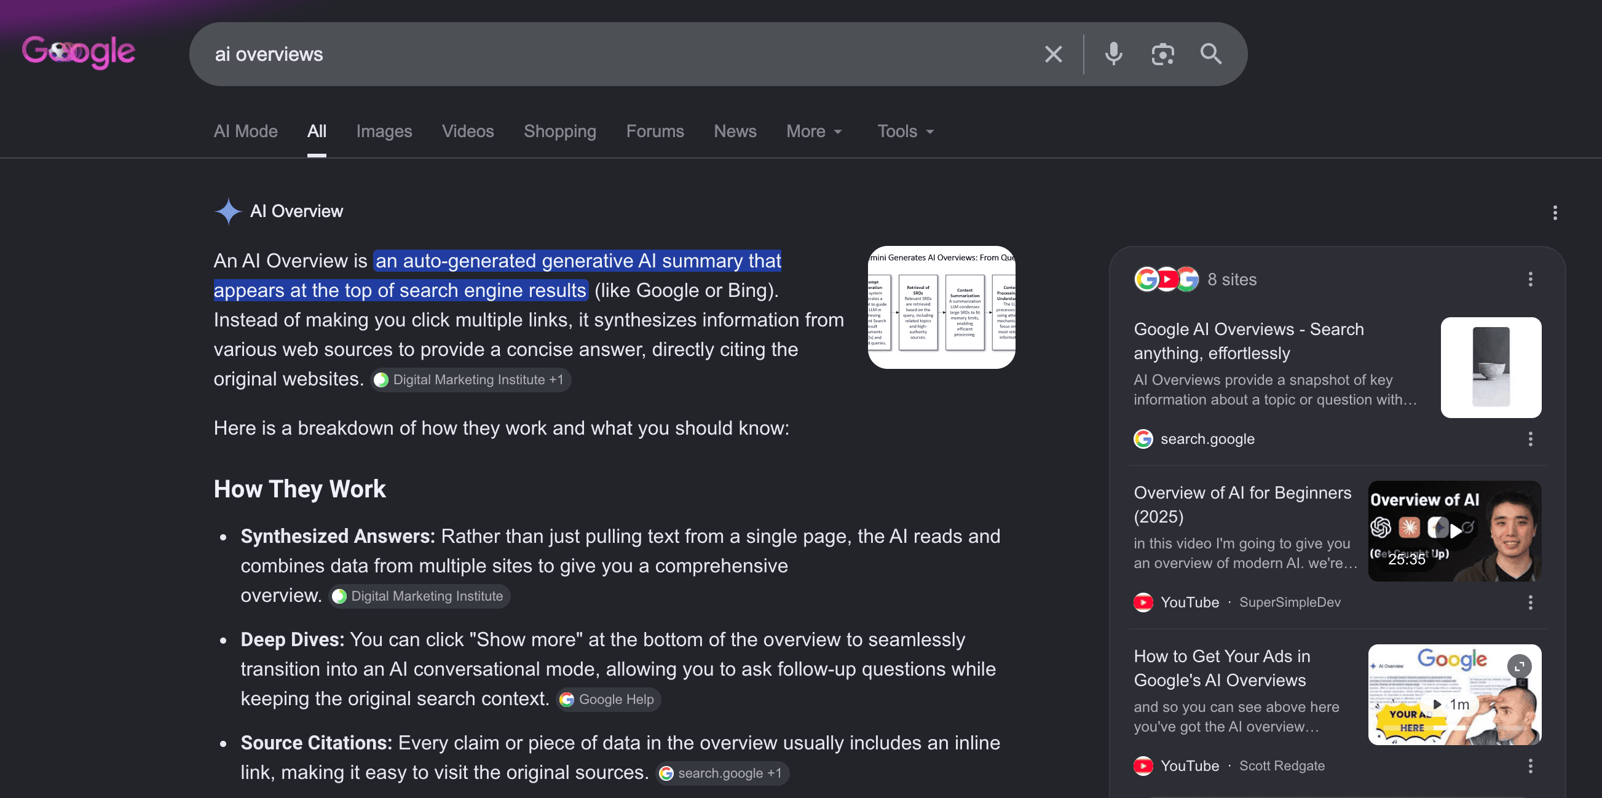Switch to the Forums tab
The width and height of the screenshot is (1602, 798).
655,131
